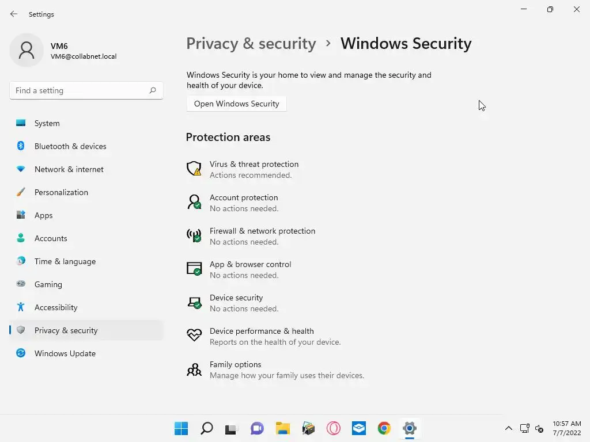Open Windows Update in the sidebar
590x442 pixels.
click(x=65, y=353)
